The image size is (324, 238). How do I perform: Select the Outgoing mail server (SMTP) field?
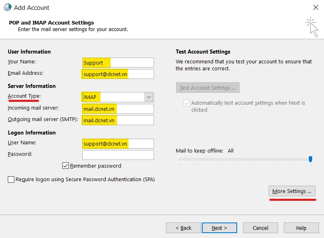[118, 120]
